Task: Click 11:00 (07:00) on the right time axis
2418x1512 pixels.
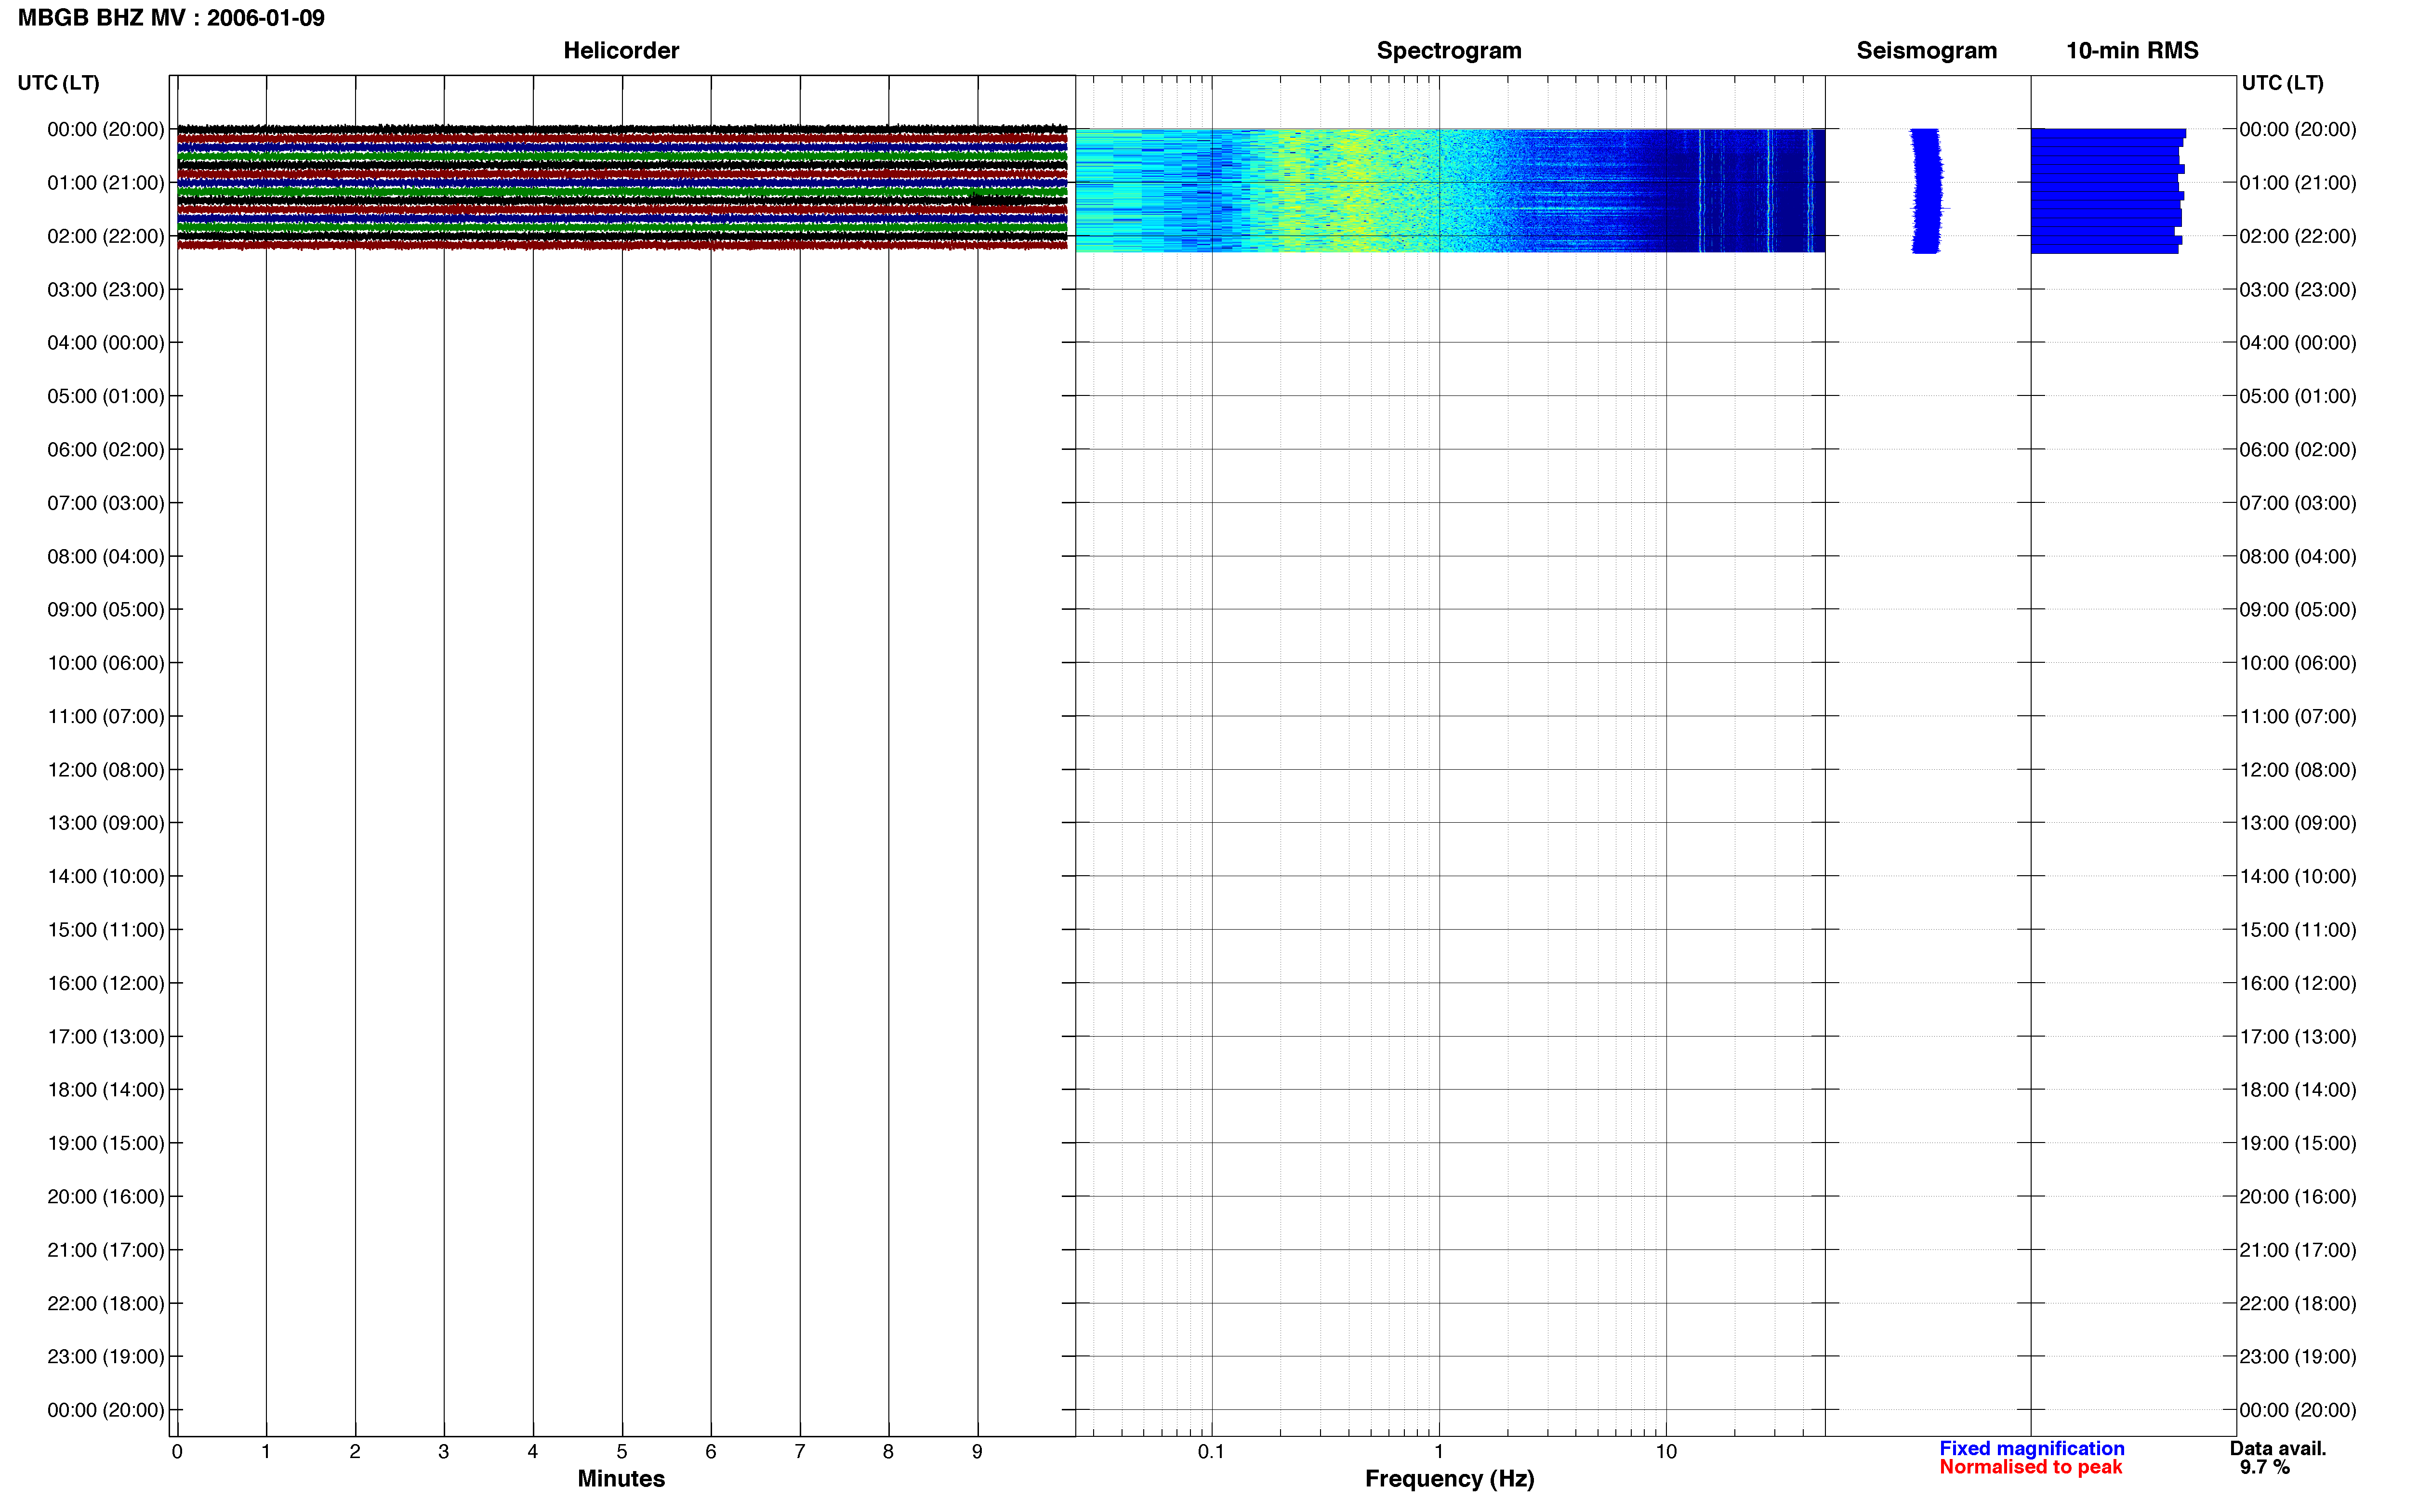Action: click(2298, 717)
